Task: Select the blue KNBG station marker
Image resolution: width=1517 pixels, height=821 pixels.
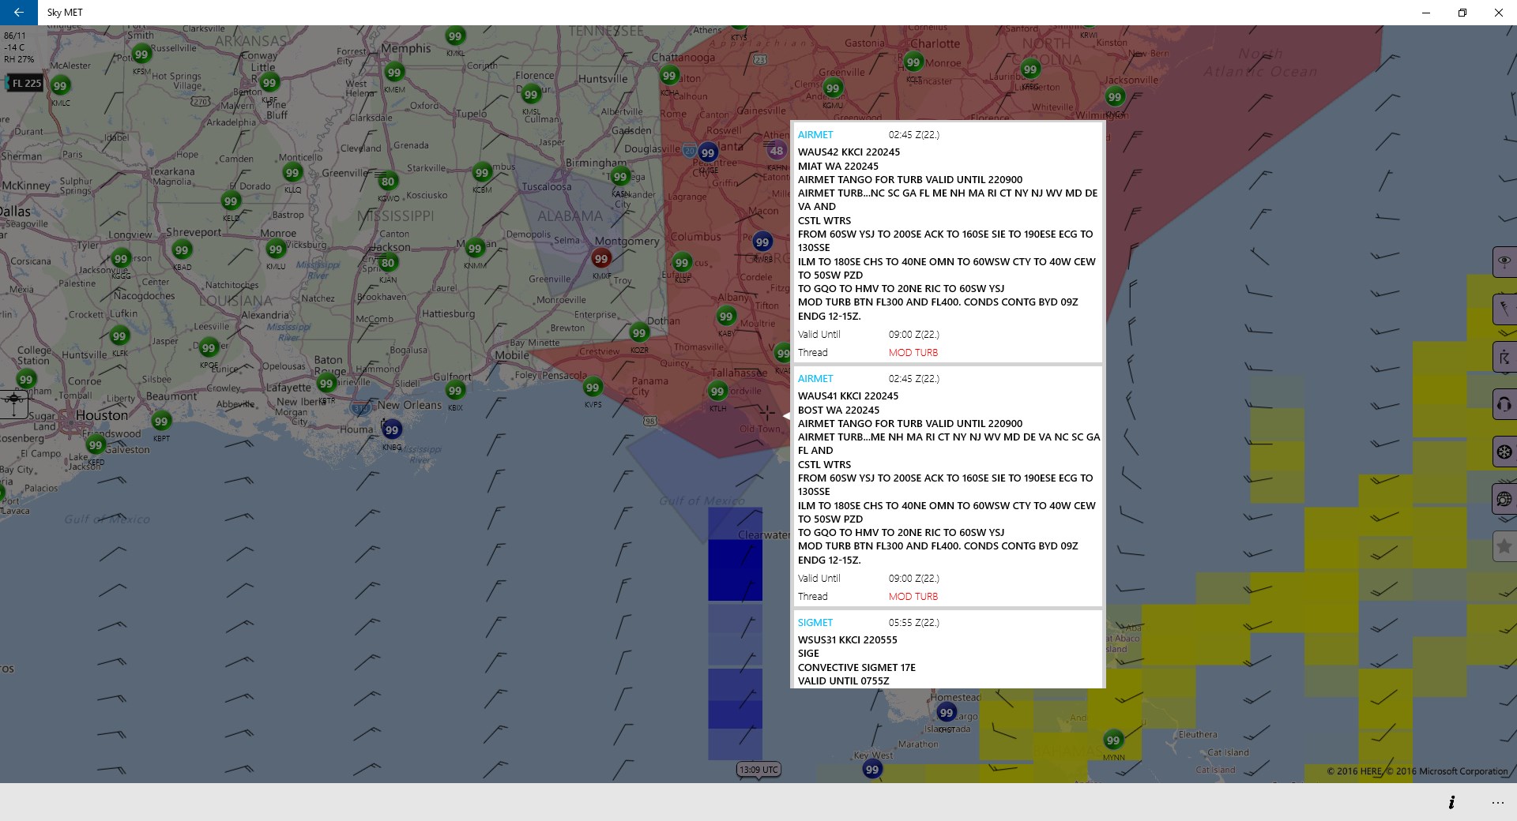Action: pyautogui.click(x=392, y=430)
